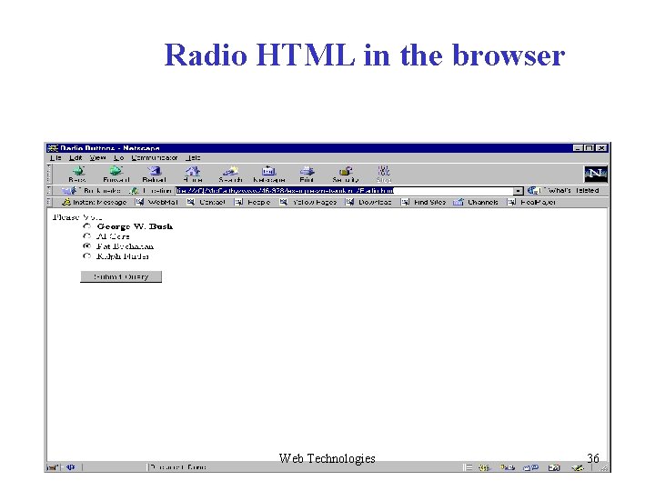Viewport: 655px width, 491px height.
Task: Open WebMail from the personal toolbar
Action: point(157,202)
